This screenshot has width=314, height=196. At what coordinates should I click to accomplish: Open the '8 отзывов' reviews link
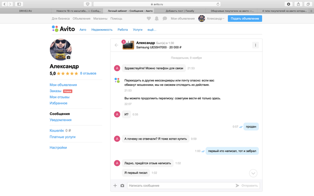click(88, 73)
